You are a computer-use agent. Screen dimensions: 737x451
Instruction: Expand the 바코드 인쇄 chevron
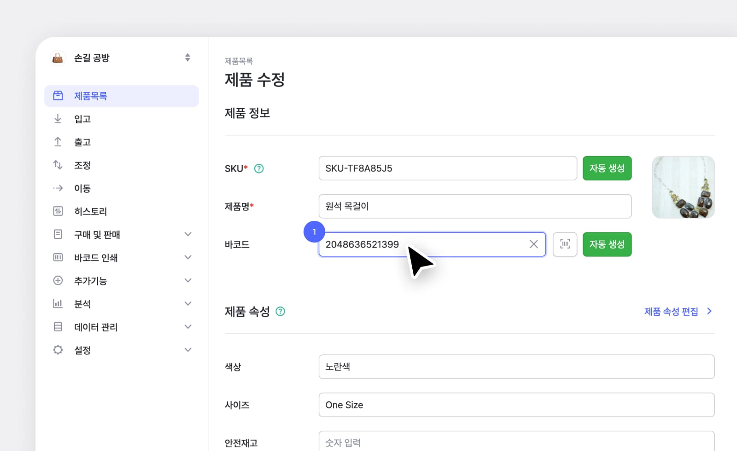(x=188, y=257)
